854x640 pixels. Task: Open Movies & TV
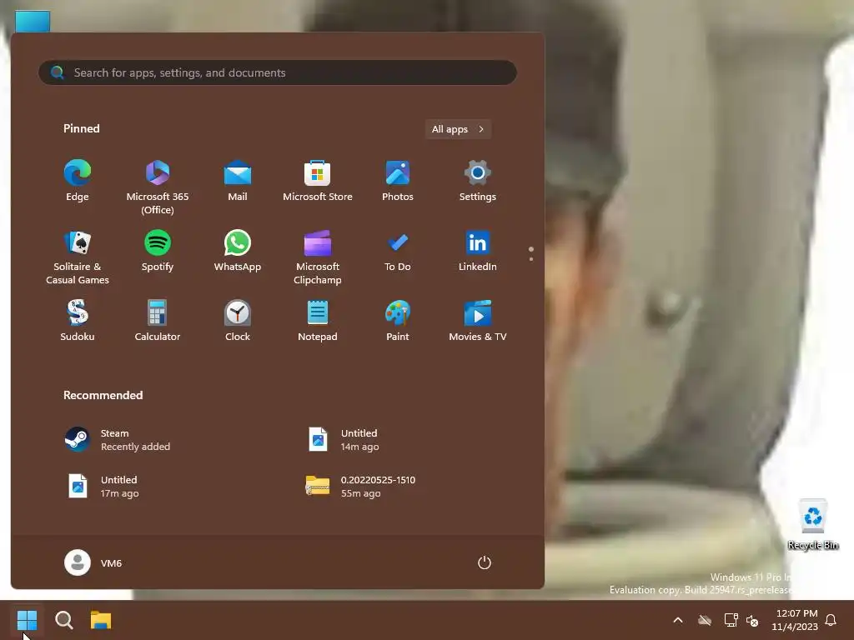[x=478, y=321]
